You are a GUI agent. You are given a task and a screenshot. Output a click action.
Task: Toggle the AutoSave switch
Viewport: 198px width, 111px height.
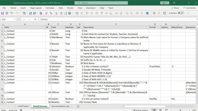click(x=181, y=13)
